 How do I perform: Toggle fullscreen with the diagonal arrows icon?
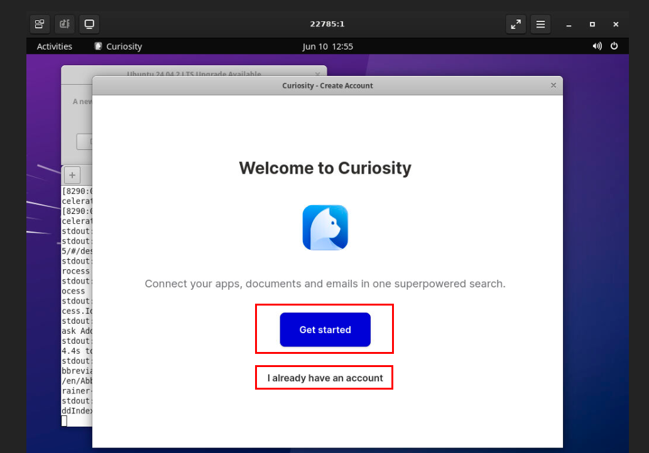[516, 24]
